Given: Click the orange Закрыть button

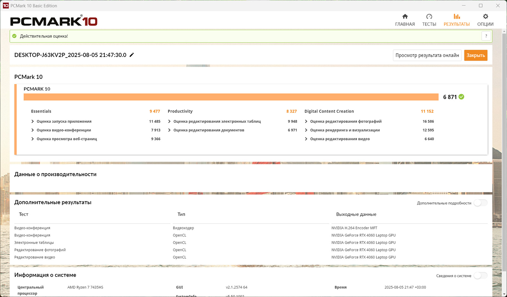Looking at the screenshot, I should (476, 55).
